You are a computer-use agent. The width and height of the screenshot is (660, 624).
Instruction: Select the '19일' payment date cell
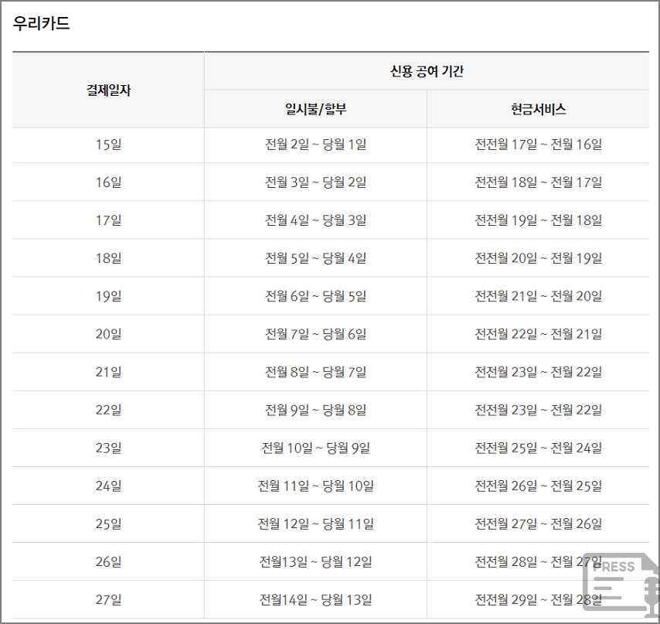[x=109, y=296]
